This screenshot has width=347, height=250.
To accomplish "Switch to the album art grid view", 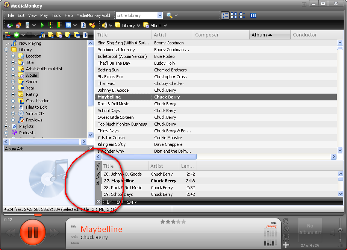I will [234, 15].
